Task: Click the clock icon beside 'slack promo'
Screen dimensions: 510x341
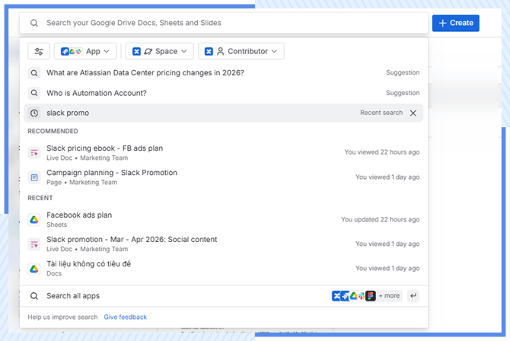Action: (x=34, y=113)
